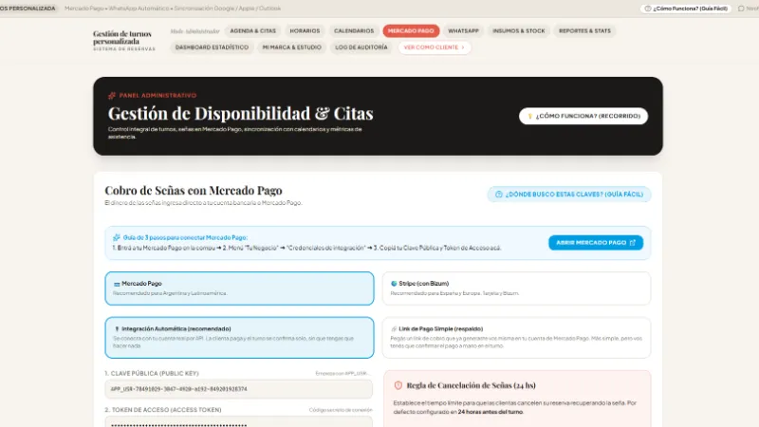
Task: Open Reportes & Stats tab
Action: pyautogui.click(x=584, y=31)
